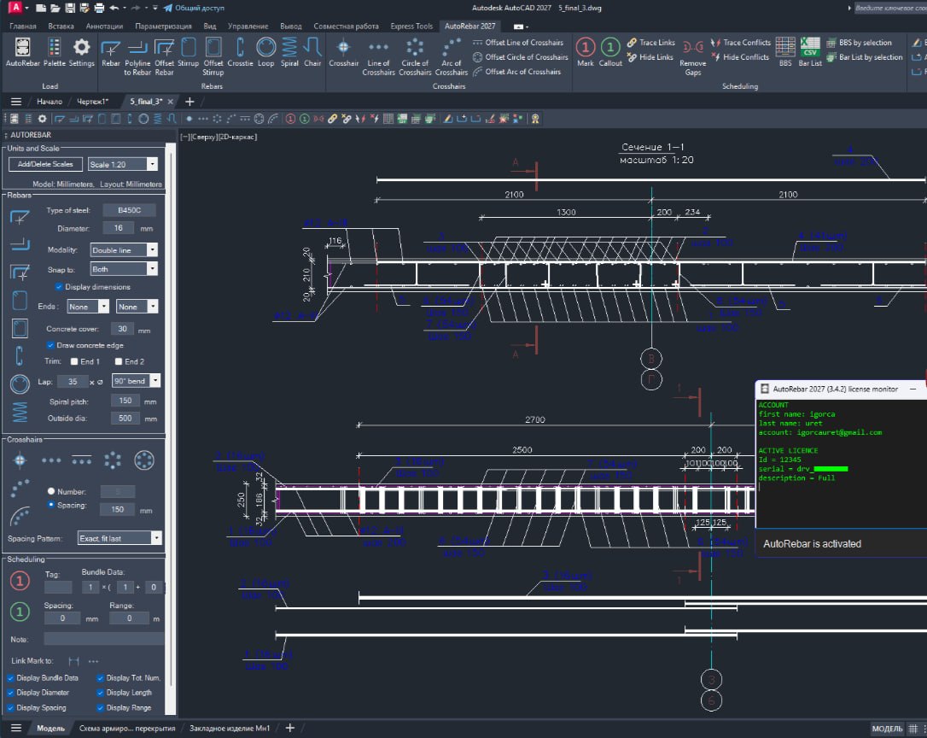The height and width of the screenshot is (738, 927).
Task: Open the ribbon display options dropdown
Action: [521, 26]
